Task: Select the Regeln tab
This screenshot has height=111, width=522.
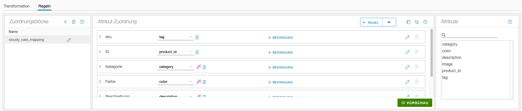Action: tap(44, 6)
